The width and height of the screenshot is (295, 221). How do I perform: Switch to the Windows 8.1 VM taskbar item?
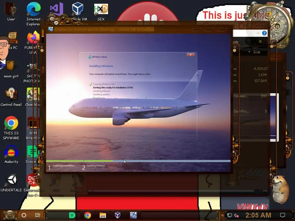tap(133, 215)
